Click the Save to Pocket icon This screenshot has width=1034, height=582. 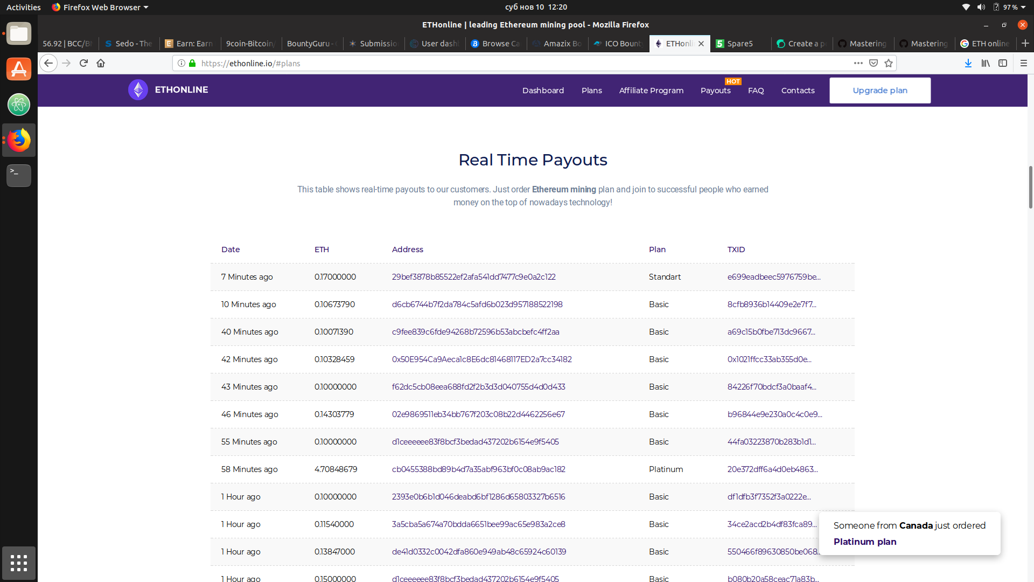tap(874, 63)
